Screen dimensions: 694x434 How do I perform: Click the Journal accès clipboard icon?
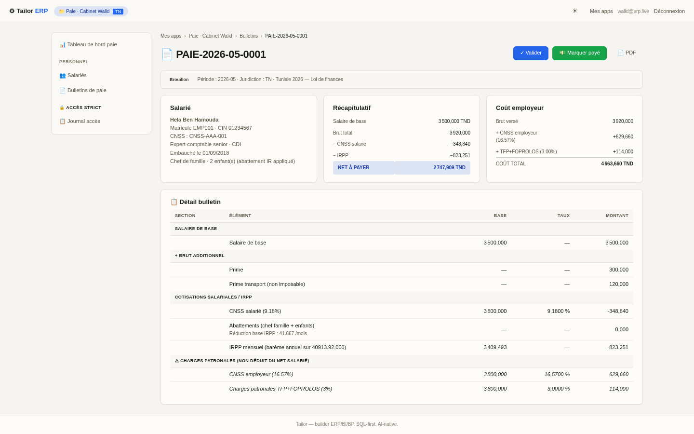(62, 121)
